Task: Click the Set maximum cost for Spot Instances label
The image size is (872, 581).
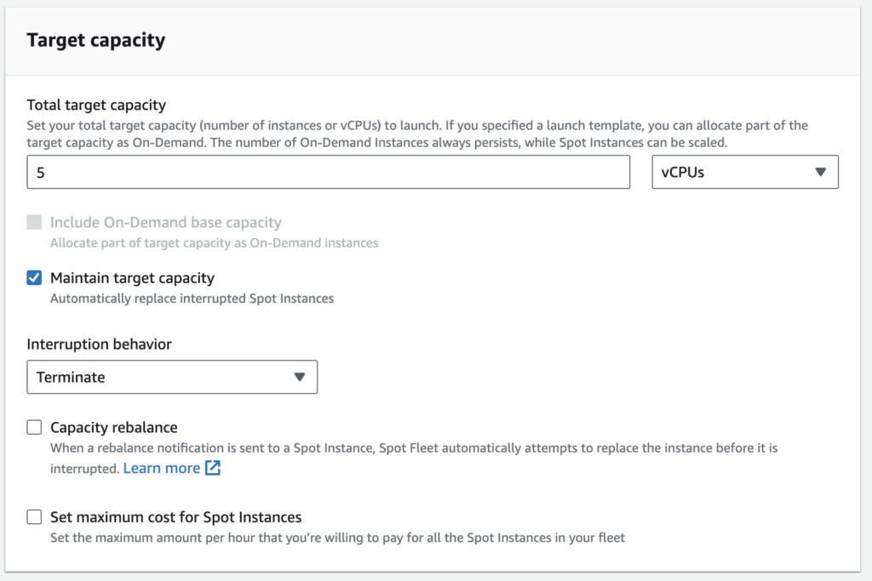Action: click(175, 517)
